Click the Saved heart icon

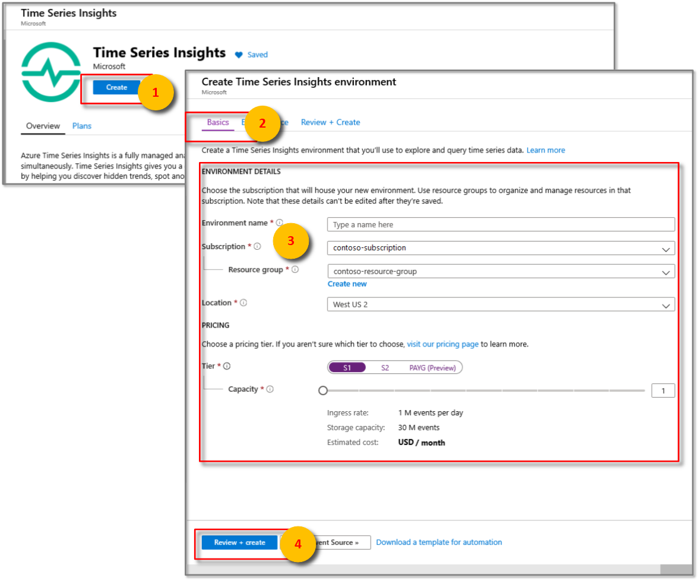coord(239,55)
